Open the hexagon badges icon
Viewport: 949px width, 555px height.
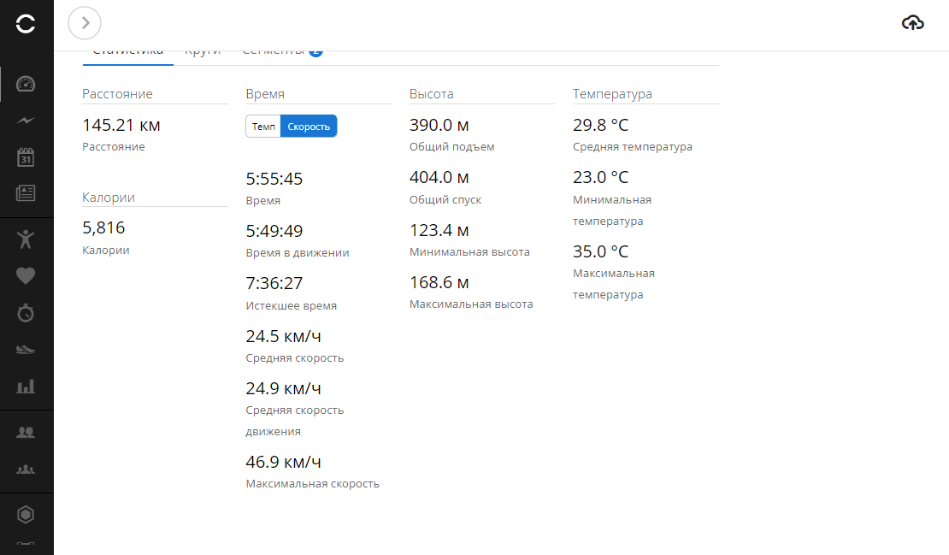(x=27, y=515)
